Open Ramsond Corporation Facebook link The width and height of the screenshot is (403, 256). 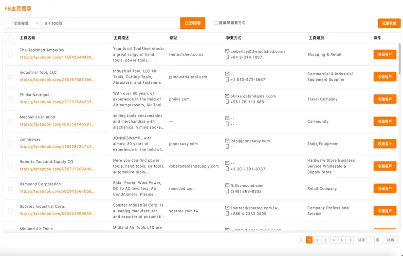click(57, 191)
